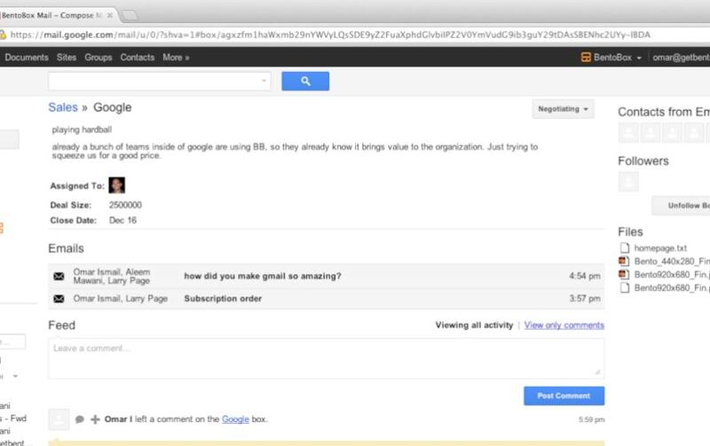Click the speech bubble comment icon in feed

[80, 419]
